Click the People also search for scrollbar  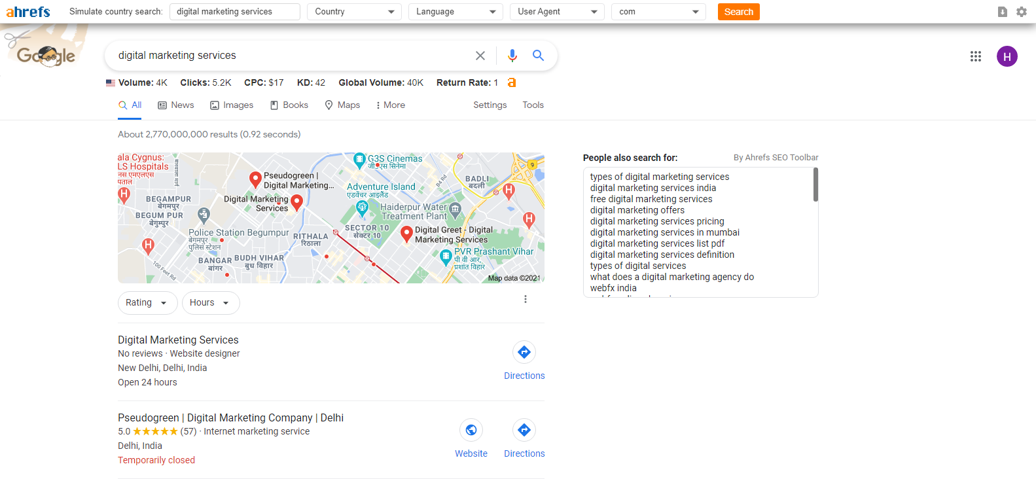click(x=815, y=185)
